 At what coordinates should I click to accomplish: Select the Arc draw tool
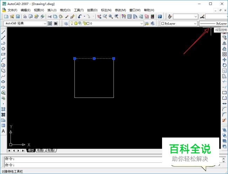point(3,60)
